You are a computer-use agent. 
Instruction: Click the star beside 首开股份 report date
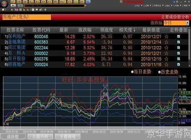click(x=166, y=59)
